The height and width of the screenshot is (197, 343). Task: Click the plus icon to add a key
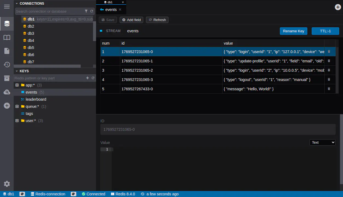[88, 78]
